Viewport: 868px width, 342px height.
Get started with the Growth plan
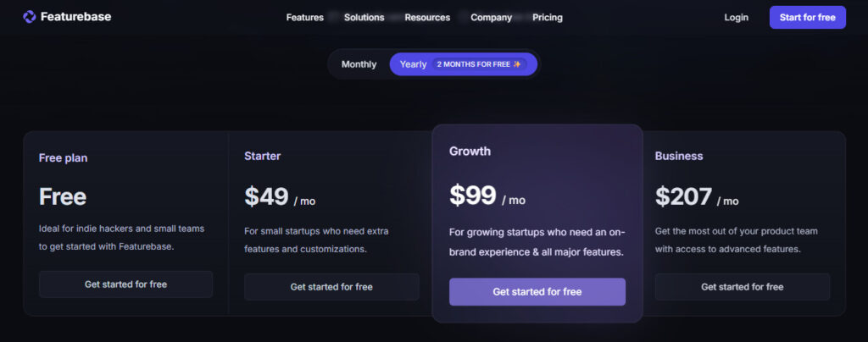click(x=537, y=292)
